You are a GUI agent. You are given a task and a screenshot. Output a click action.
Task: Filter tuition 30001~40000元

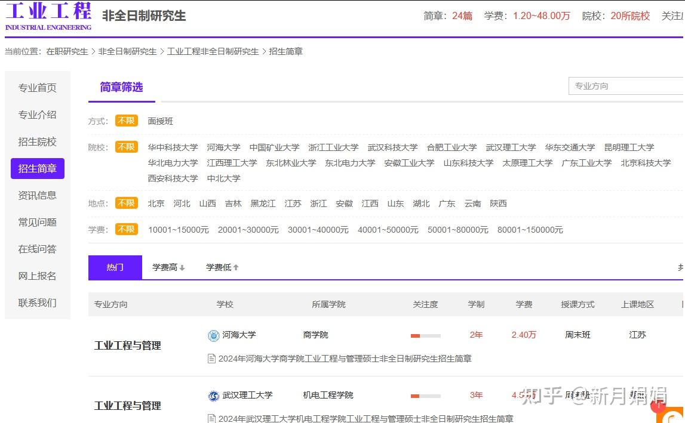tap(318, 230)
